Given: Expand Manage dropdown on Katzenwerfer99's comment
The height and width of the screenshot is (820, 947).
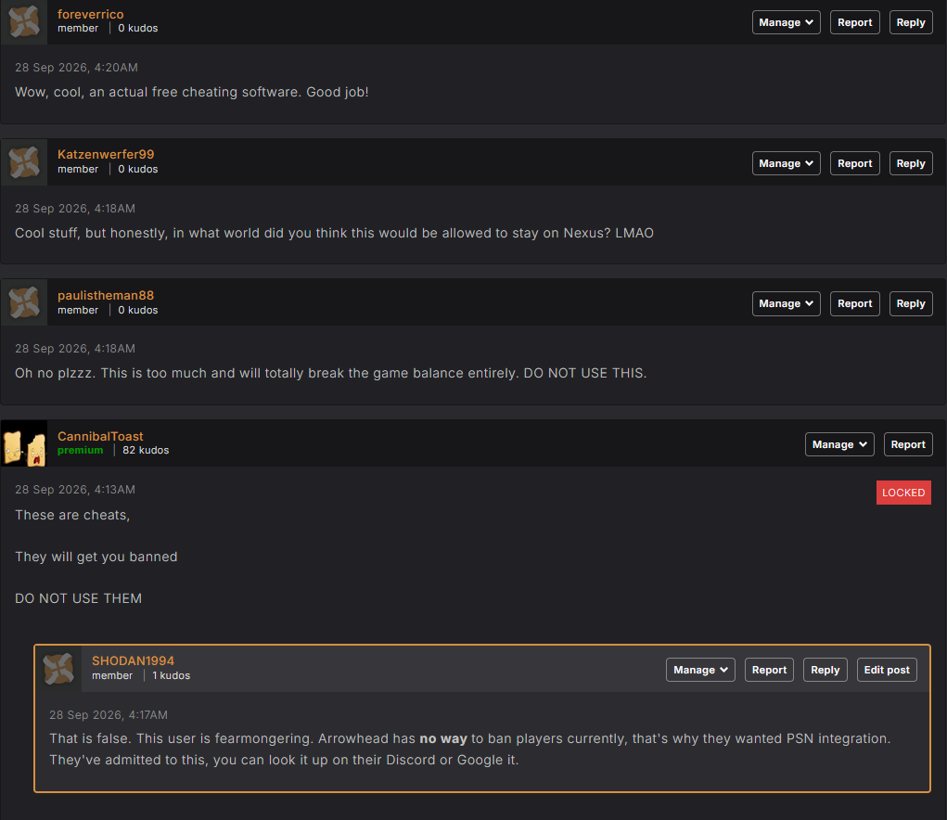Looking at the screenshot, I should point(786,163).
